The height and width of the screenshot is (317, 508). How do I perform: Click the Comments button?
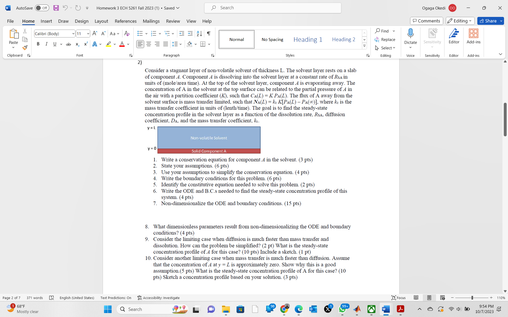426,21
